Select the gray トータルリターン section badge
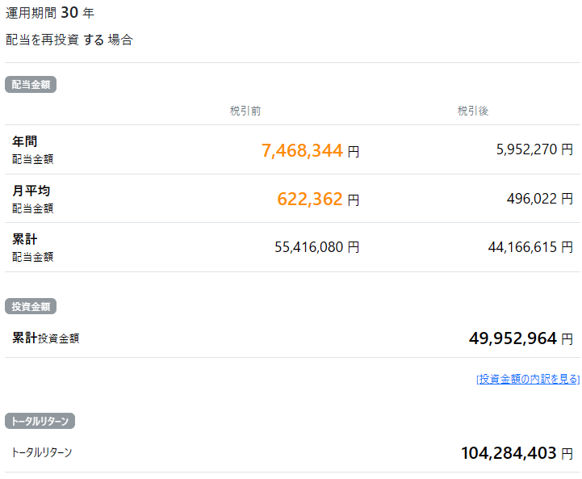Image resolution: width=582 pixels, height=479 pixels. [40, 421]
